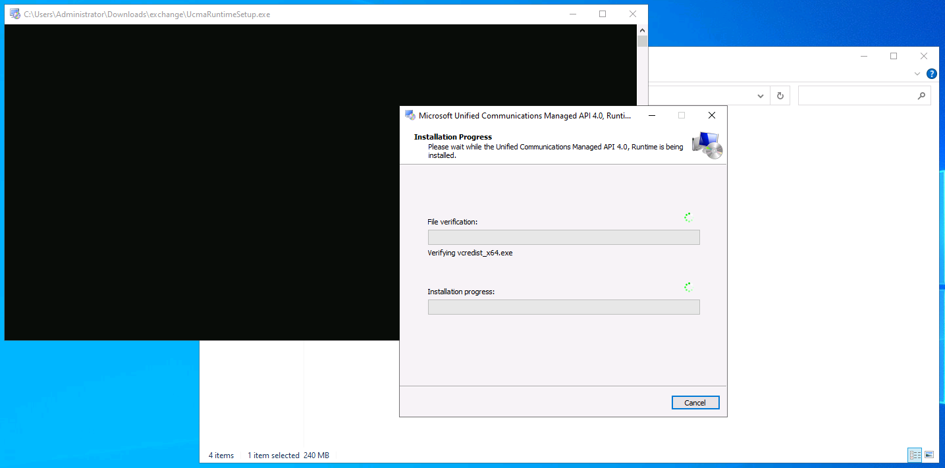Close the File Explorer window

924,56
